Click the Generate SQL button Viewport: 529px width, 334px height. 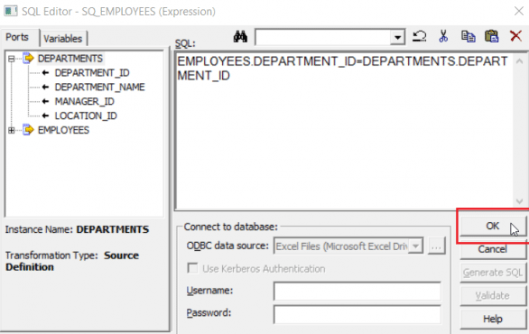click(493, 273)
